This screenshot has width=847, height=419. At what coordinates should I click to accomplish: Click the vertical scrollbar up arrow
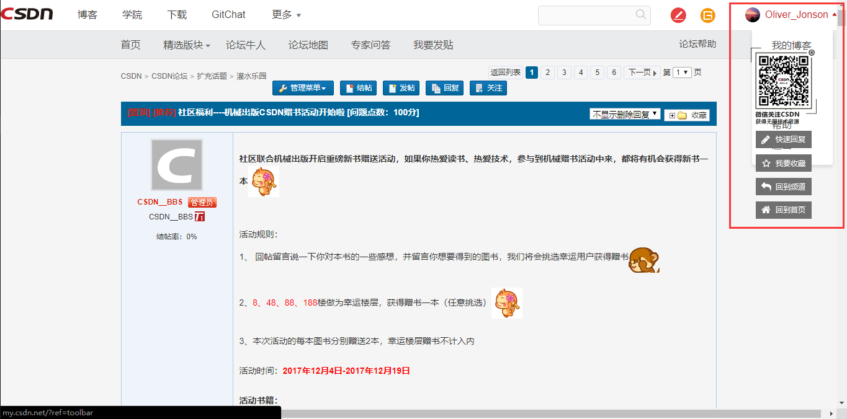point(841,4)
